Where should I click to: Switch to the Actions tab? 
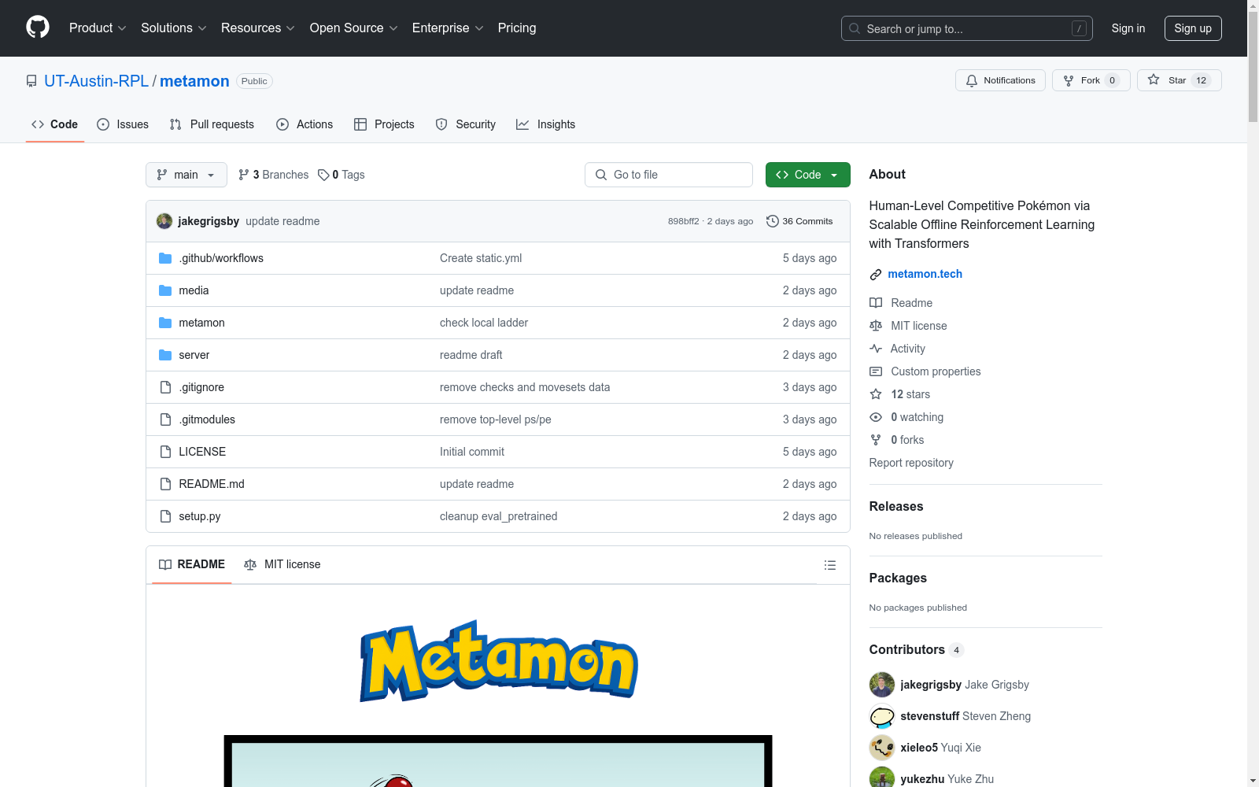[x=305, y=124]
